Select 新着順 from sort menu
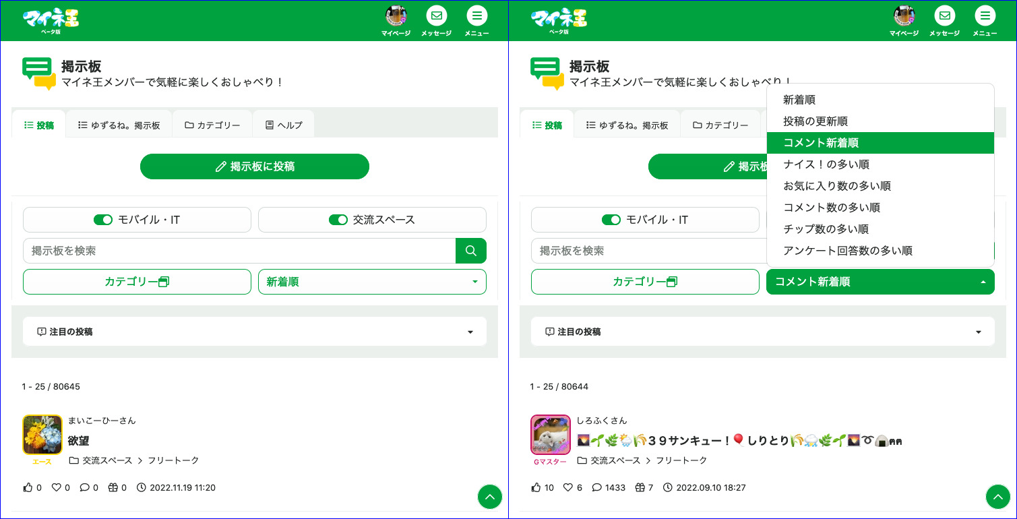 [x=880, y=100]
